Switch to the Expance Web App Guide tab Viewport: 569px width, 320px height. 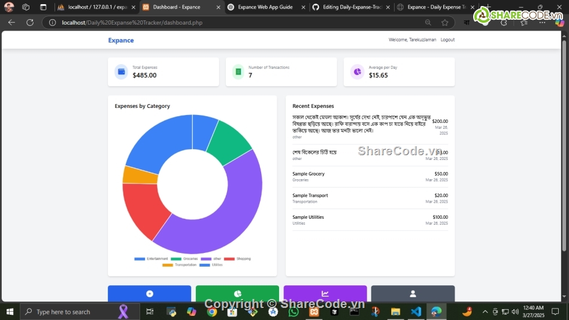click(x=265, y=7)
